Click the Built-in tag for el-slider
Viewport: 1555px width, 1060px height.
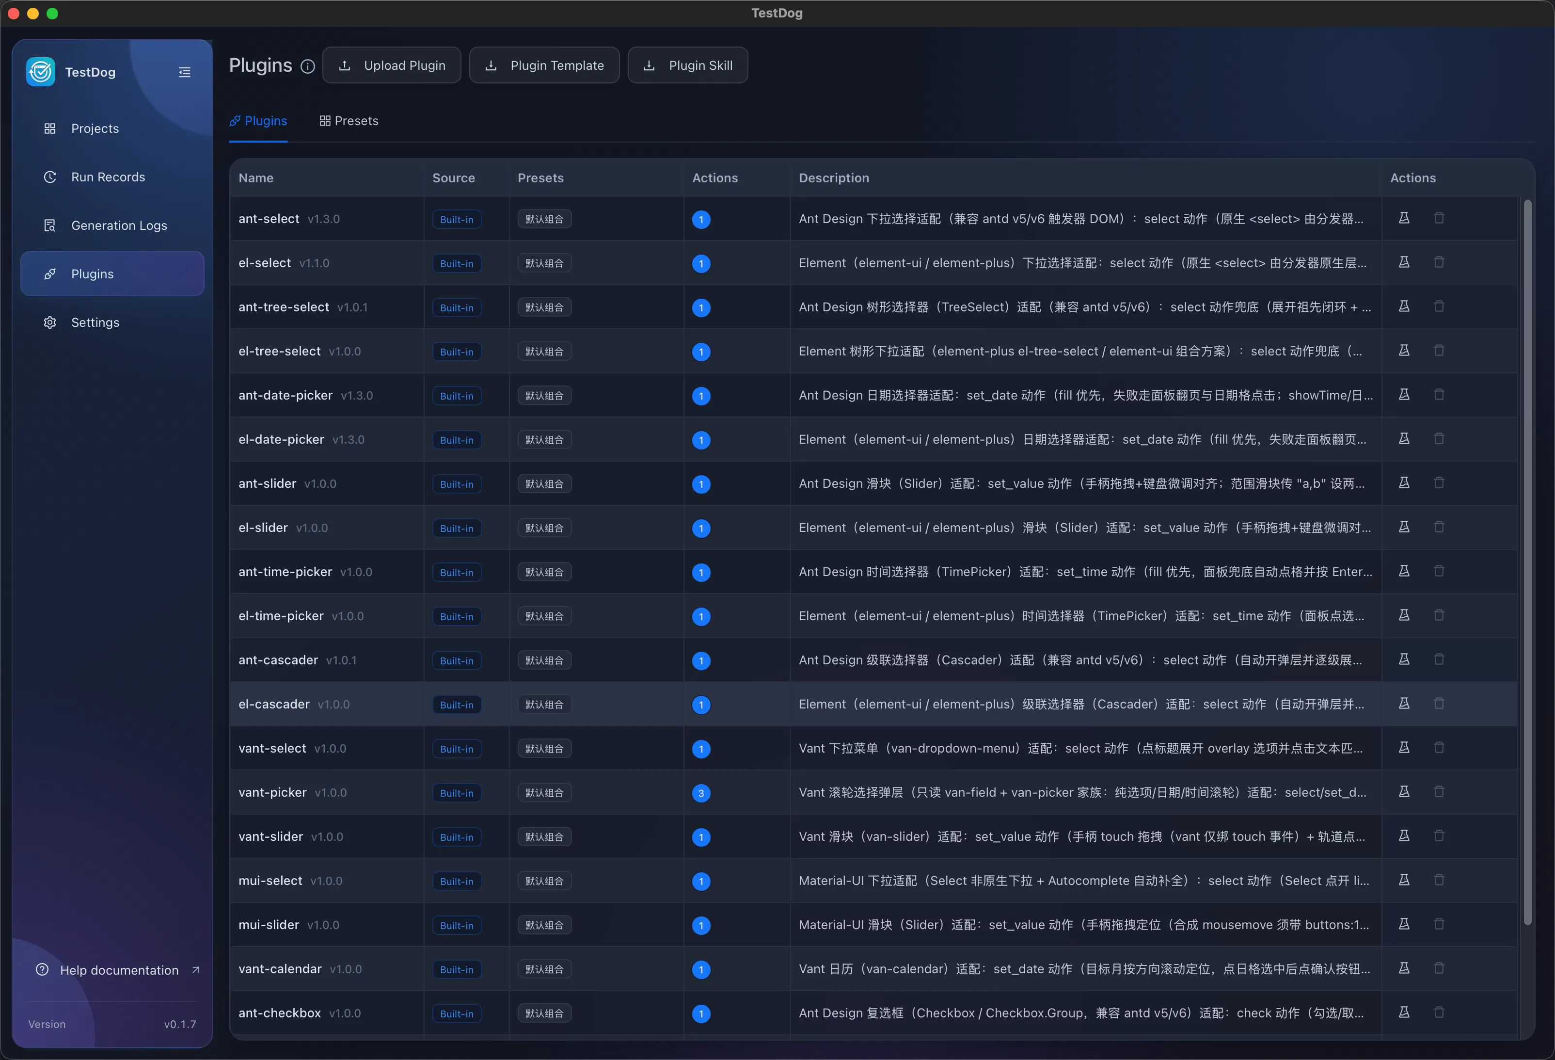coord(456,528)
